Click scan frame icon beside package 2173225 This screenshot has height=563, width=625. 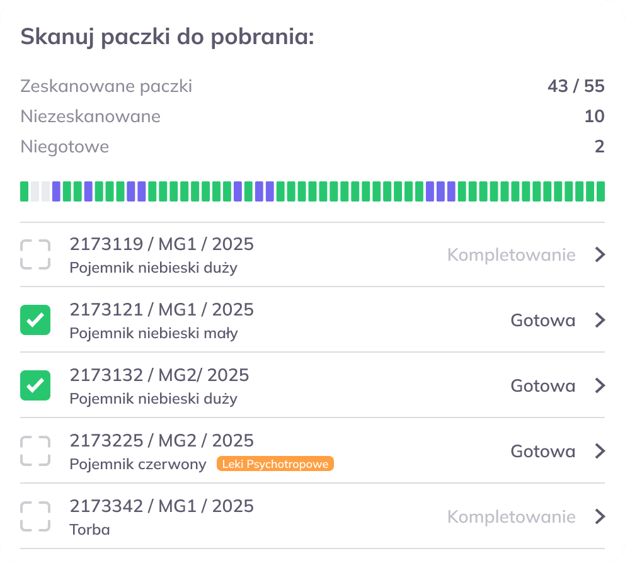[35, 451]
